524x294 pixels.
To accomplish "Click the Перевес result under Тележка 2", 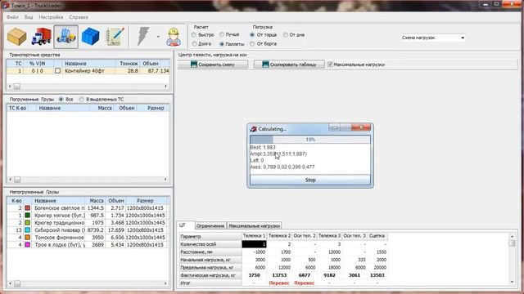I will [x=279, y=283].
